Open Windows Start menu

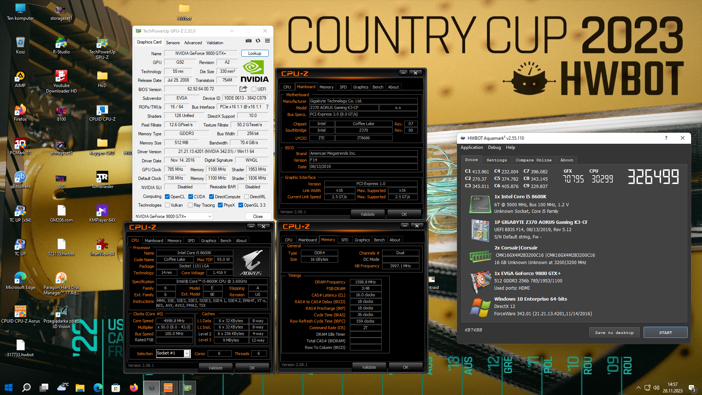9,387
